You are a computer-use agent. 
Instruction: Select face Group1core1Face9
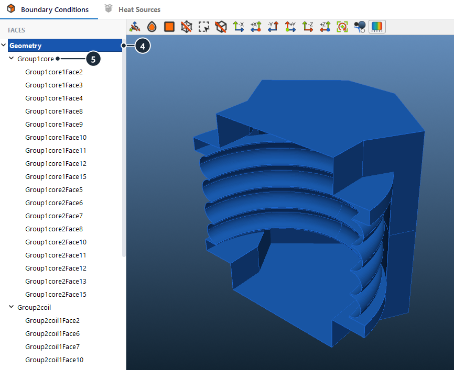[54, 125]
